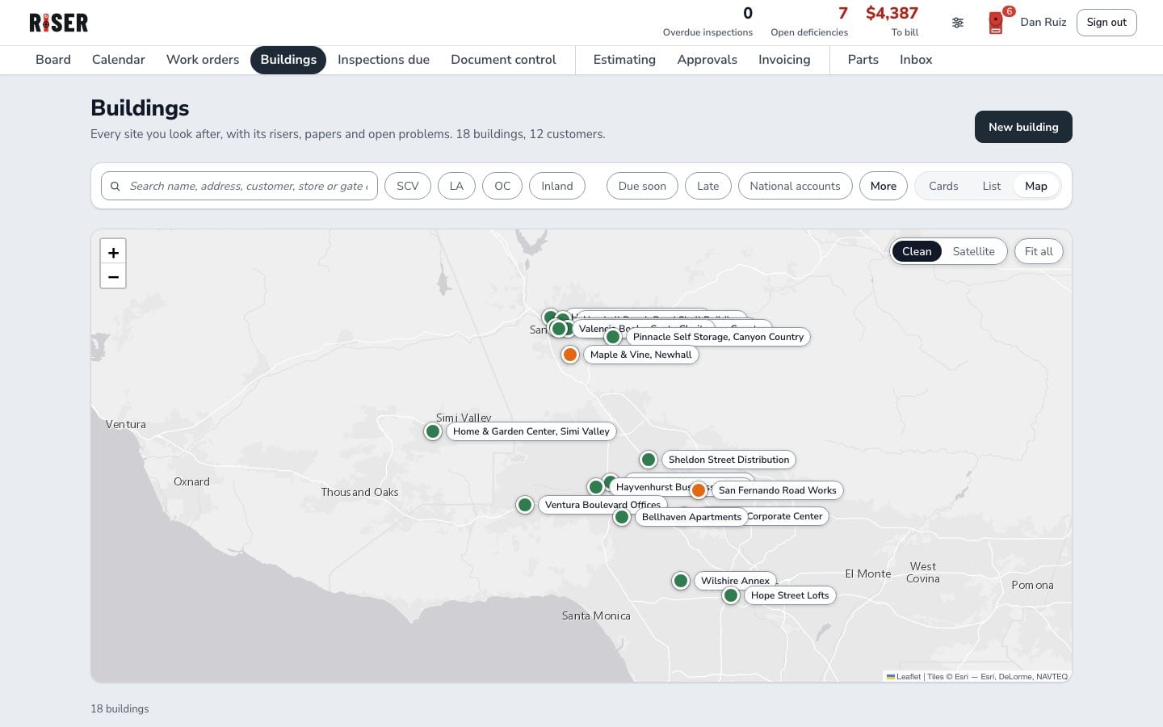
Task: Zoom in on the map
Action: click(x=113, y=252)
